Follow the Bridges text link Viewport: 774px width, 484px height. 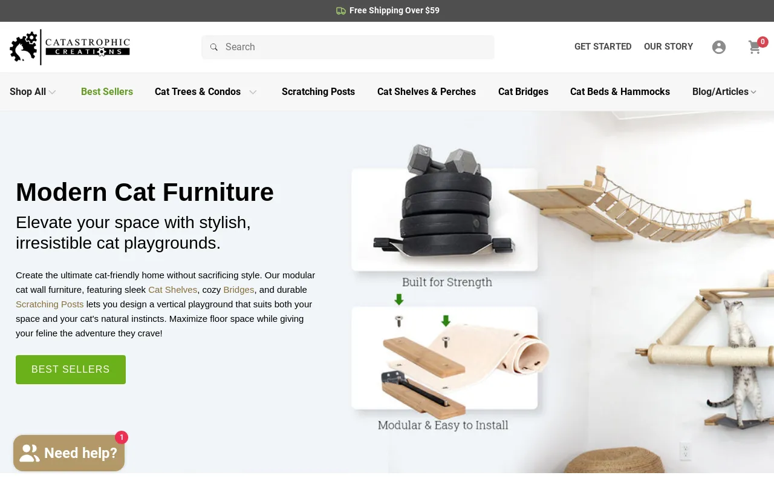click(239, 290)
